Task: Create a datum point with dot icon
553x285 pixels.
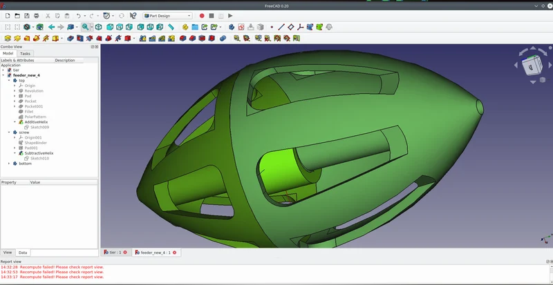Action: click(x=272, y=27)
